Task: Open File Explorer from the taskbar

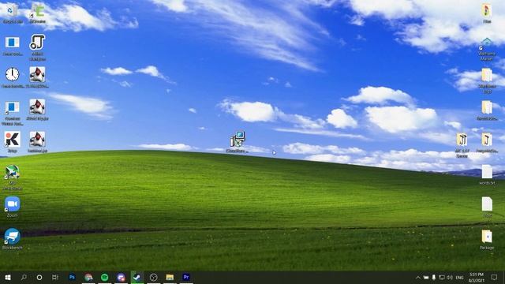Action: tap(170, 277)
